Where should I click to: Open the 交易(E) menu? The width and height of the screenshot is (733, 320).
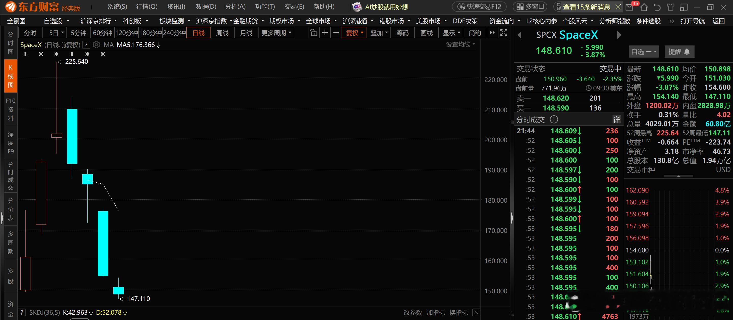[x=294, y=7]
